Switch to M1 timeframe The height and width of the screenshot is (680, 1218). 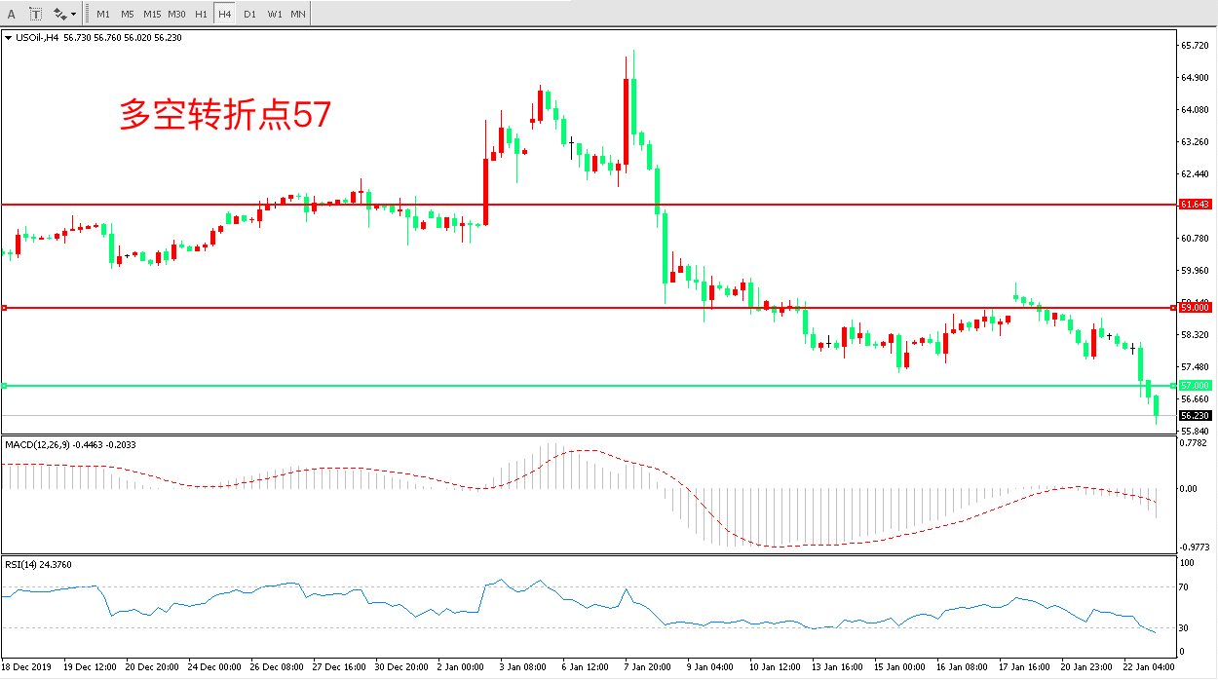click(x=103, y=14)
